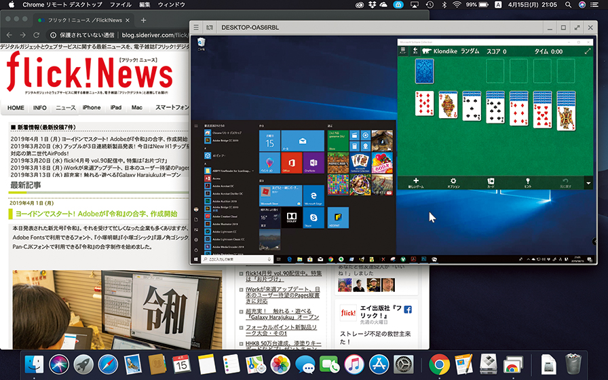The width and height of the screenshot is (608, 380).
Task: Open the ファイル menu in the menu bar
Action: tap(120, 5)
